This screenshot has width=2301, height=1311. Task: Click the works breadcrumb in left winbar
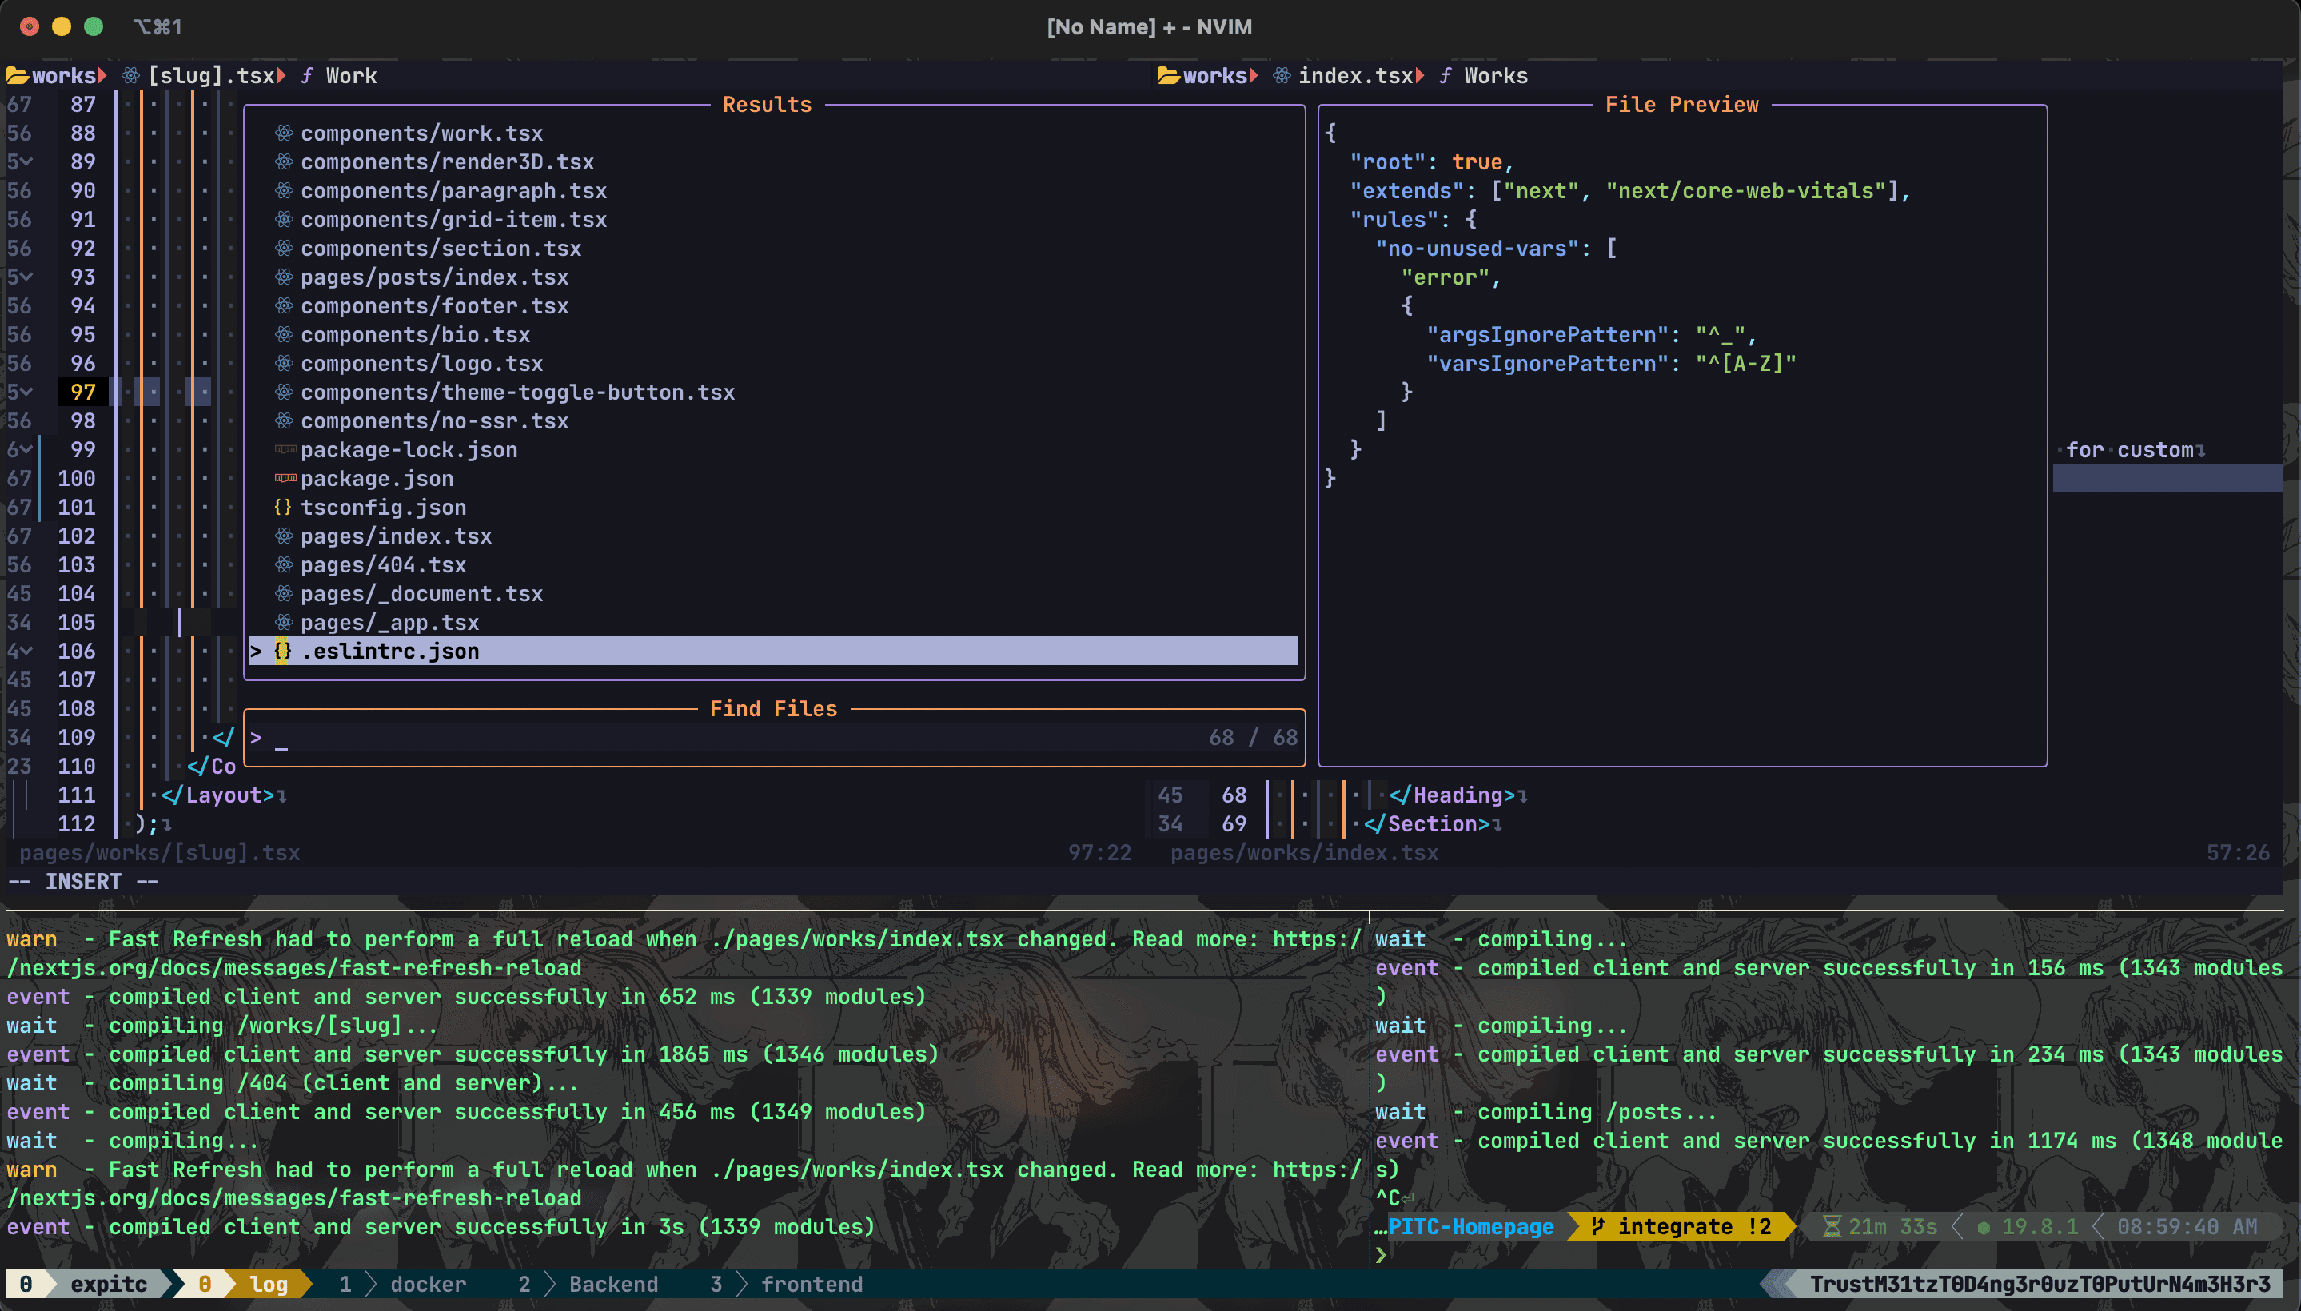point(64,76)
